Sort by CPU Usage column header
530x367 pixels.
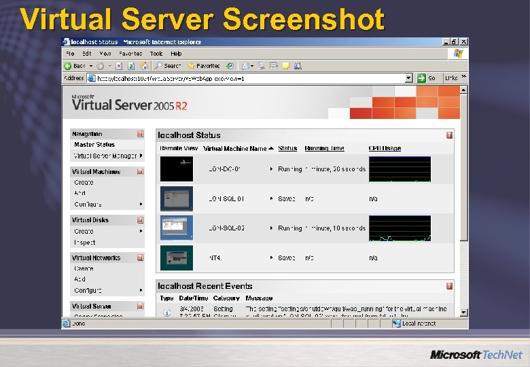pos(385,148)
